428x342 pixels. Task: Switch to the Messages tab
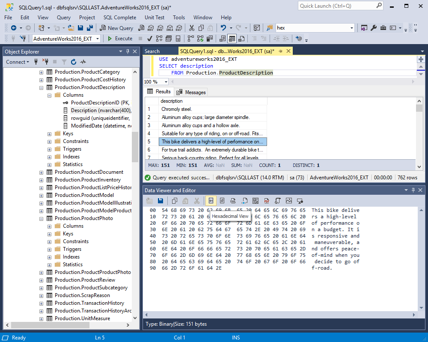(x=191, y=92)
